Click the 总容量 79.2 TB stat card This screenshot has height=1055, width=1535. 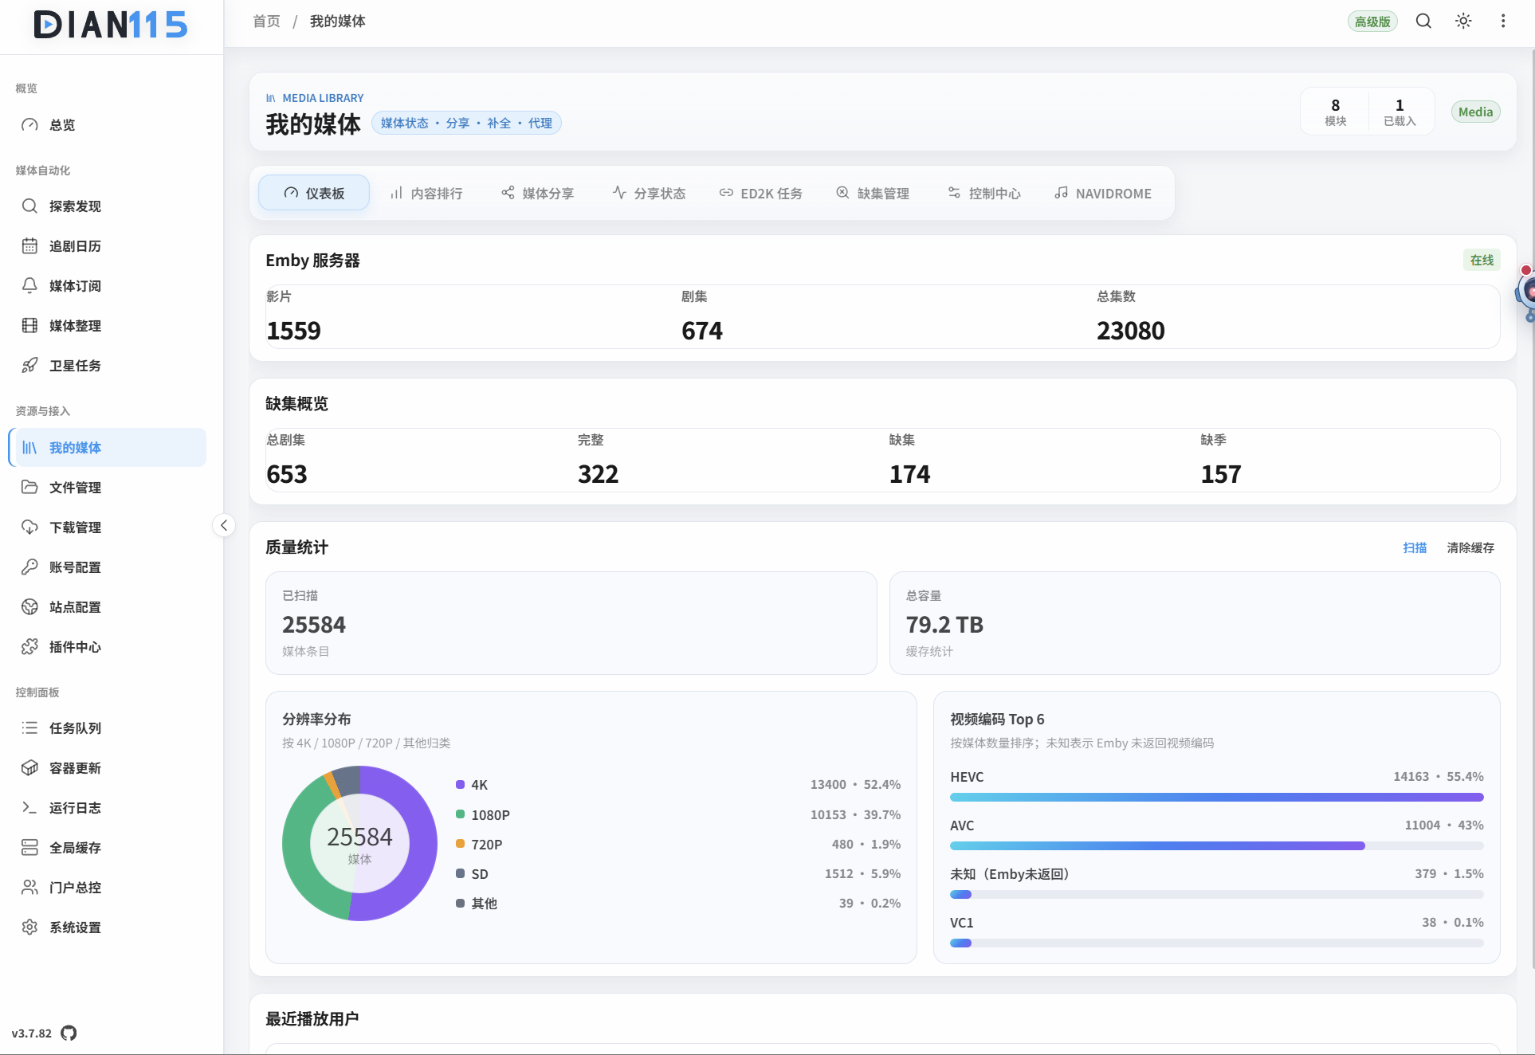(x=1195, y=623)
